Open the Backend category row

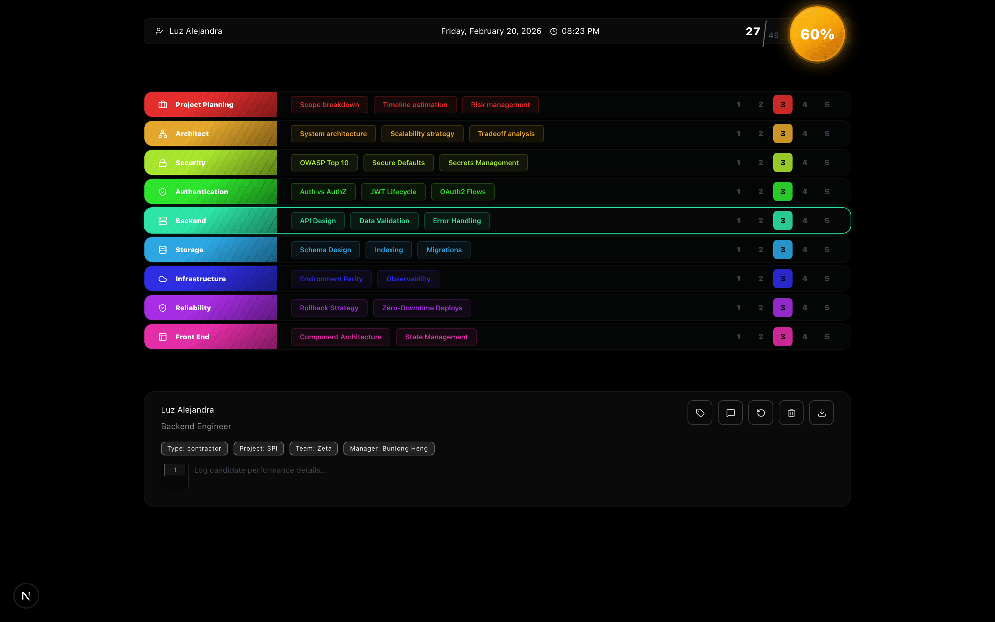click(x=210, y=220)
